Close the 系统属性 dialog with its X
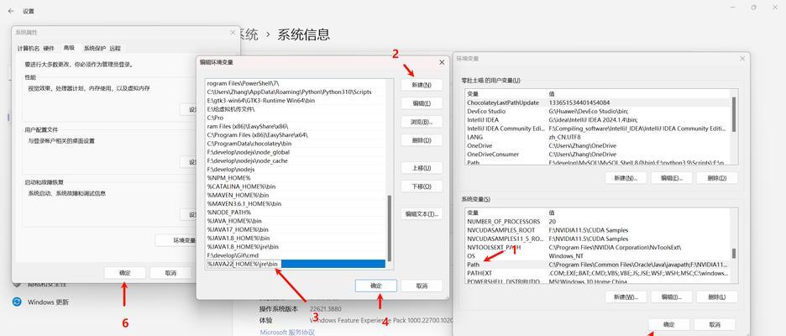Viewport: 786px width, 336px height. (233, 32)
